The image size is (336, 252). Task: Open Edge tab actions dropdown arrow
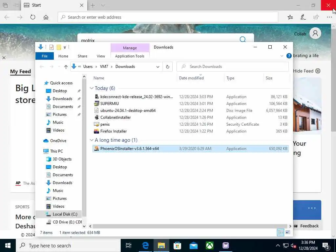click(103, 5)
